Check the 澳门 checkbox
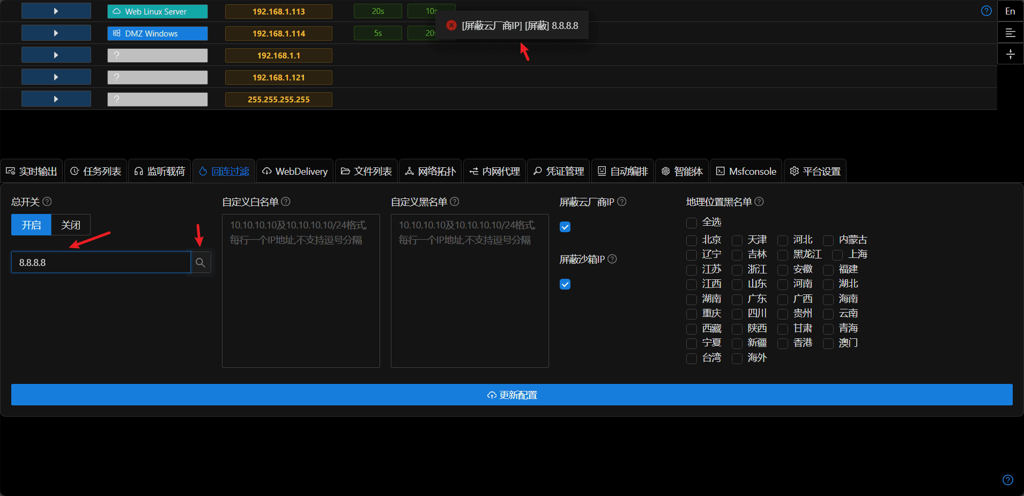 pos(828,343)
